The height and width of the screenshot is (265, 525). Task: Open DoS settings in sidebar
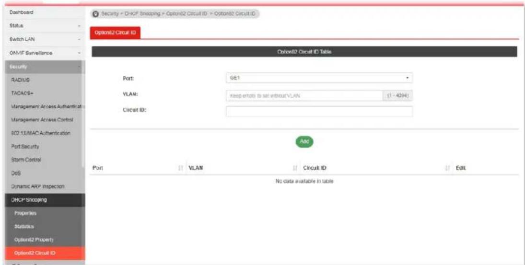coord(45,173)
